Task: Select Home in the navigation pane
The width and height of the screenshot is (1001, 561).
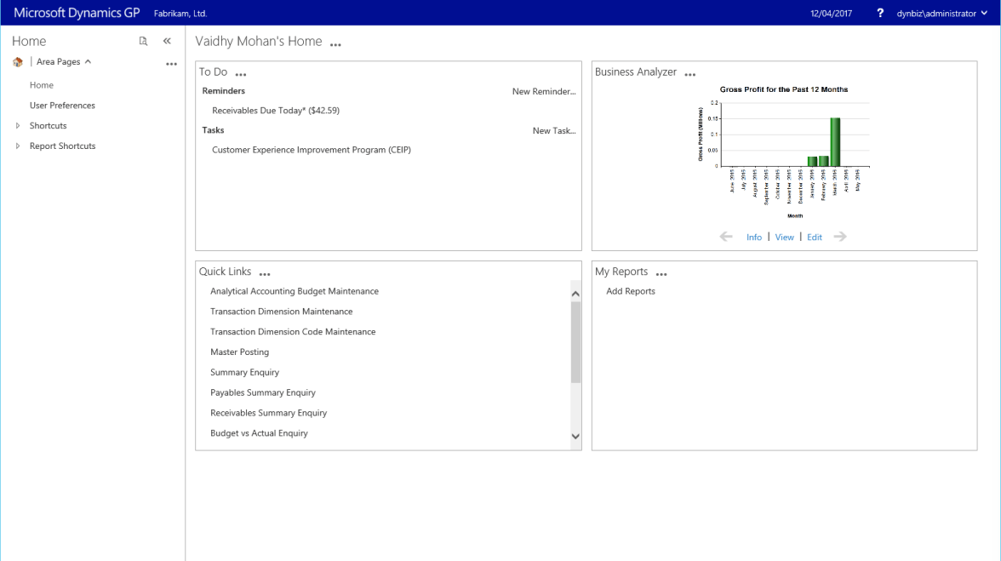Action: click(x=42, y=85)
